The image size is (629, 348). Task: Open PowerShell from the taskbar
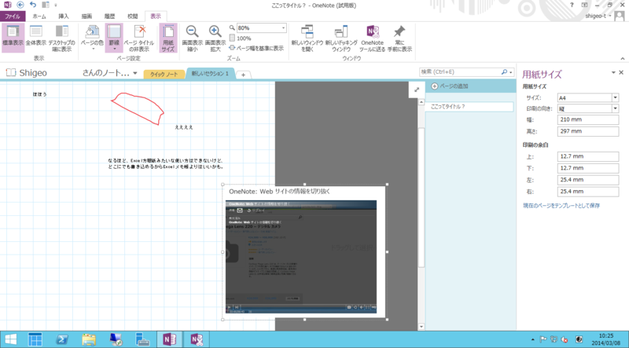click(x=61, y=339)
